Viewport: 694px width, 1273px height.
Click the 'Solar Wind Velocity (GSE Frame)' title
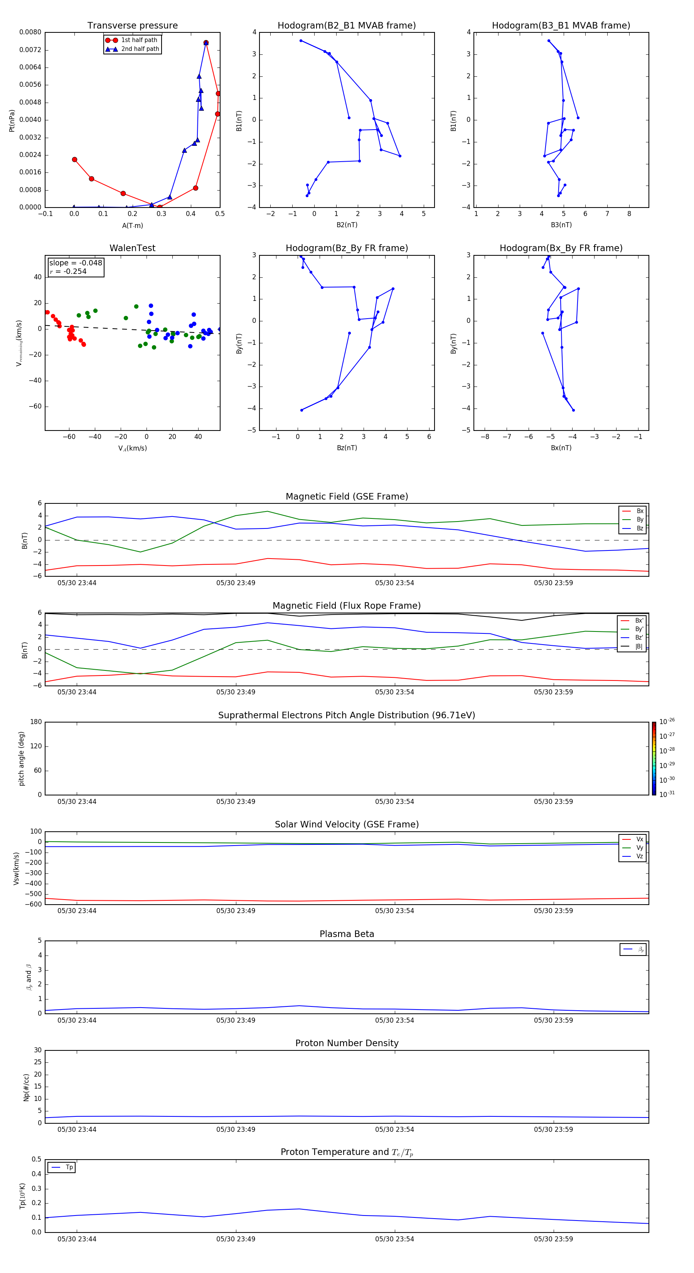pos(347,824)
